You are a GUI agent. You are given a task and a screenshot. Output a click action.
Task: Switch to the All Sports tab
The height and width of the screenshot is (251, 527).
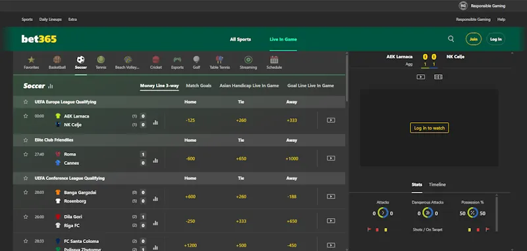coord(240,39)
